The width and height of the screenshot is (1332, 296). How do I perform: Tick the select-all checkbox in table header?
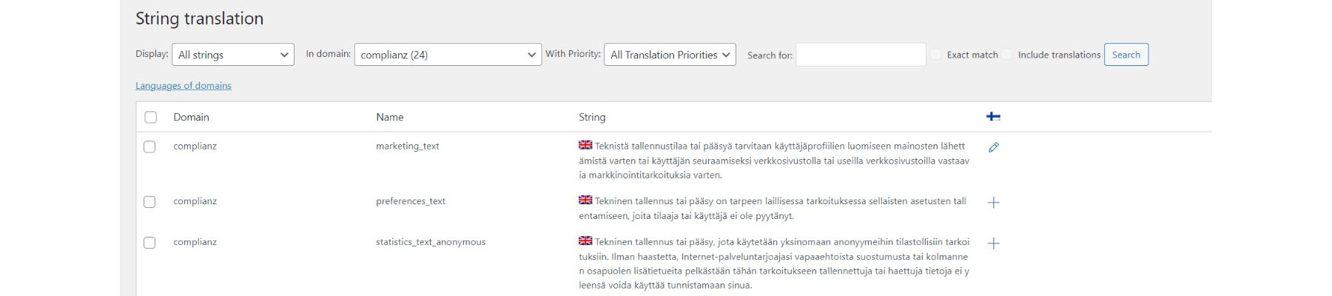(x=151, y=117)
